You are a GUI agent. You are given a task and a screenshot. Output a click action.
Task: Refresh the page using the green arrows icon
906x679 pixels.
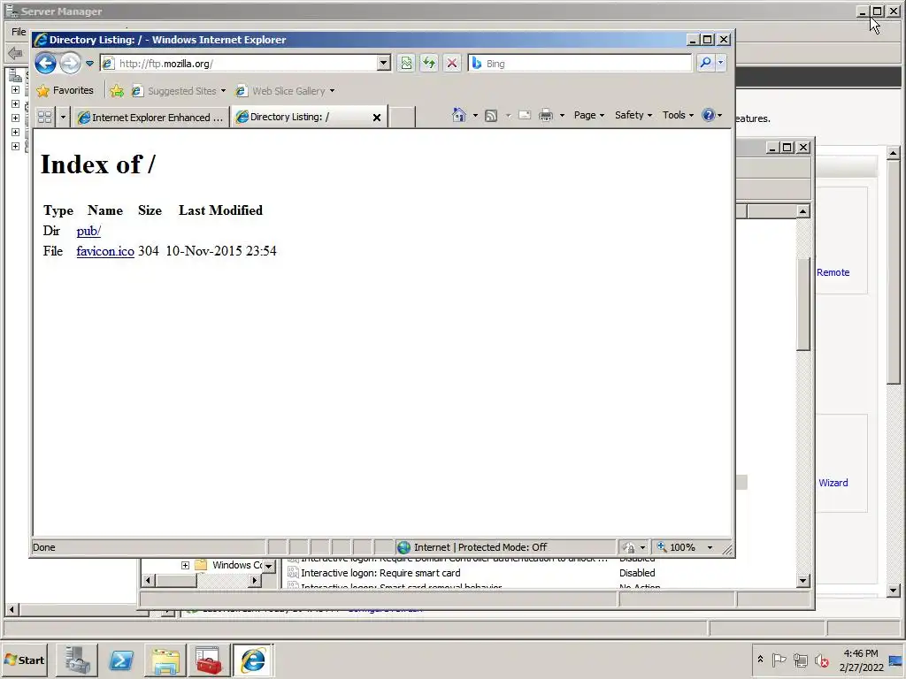[429, 64]
